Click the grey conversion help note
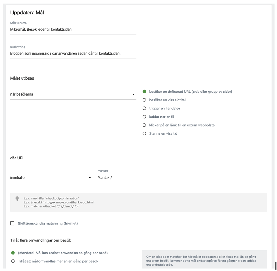 click(x=204, y=261)
